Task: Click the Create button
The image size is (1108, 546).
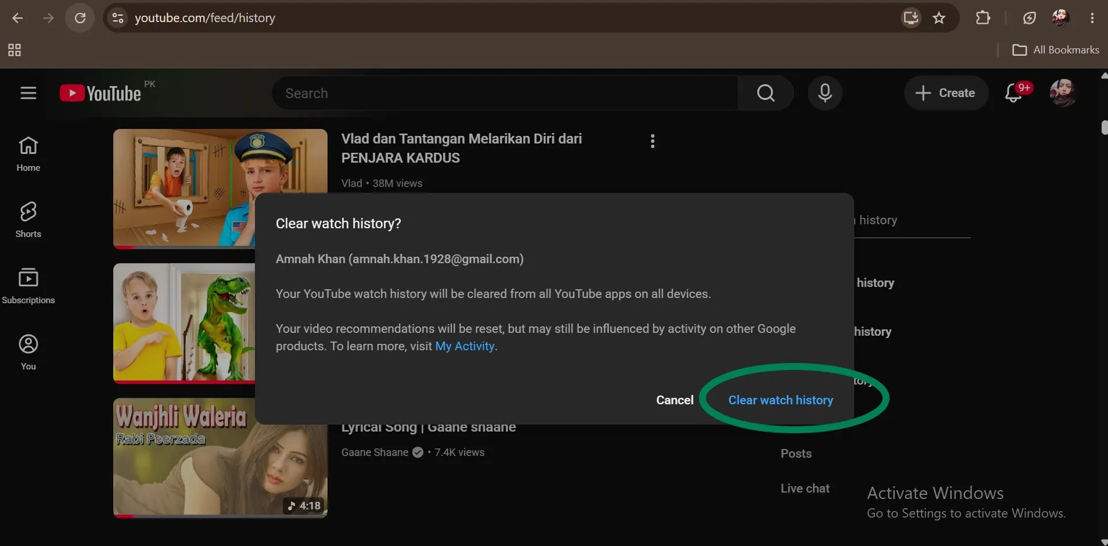Action: pyautogui.click(x=946, y=93)
